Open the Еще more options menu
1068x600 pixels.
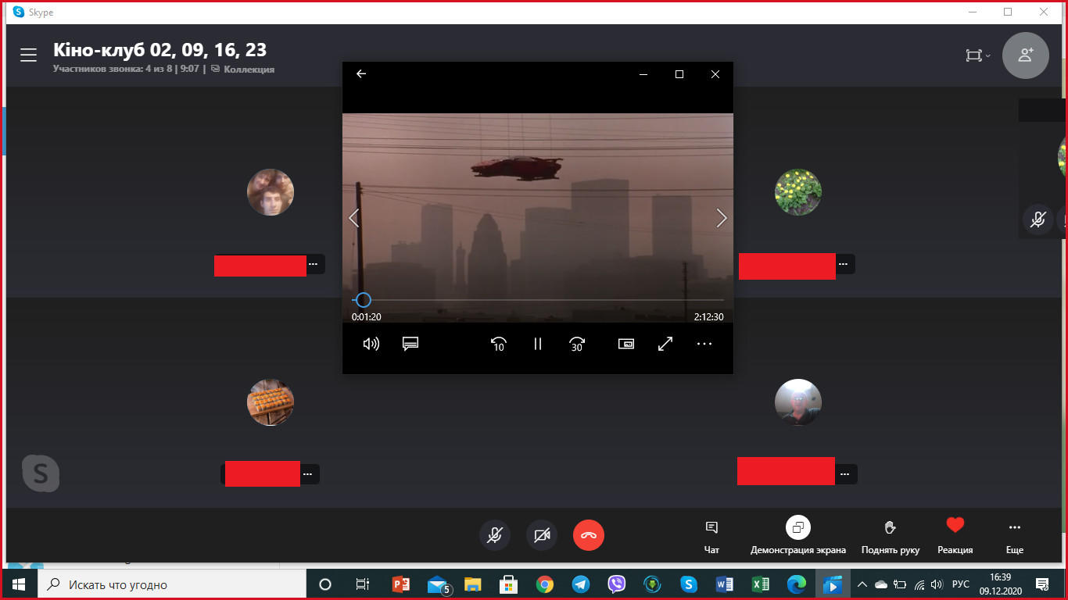tap(1015, 537)
